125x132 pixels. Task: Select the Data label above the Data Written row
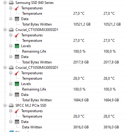click(25, 122)
